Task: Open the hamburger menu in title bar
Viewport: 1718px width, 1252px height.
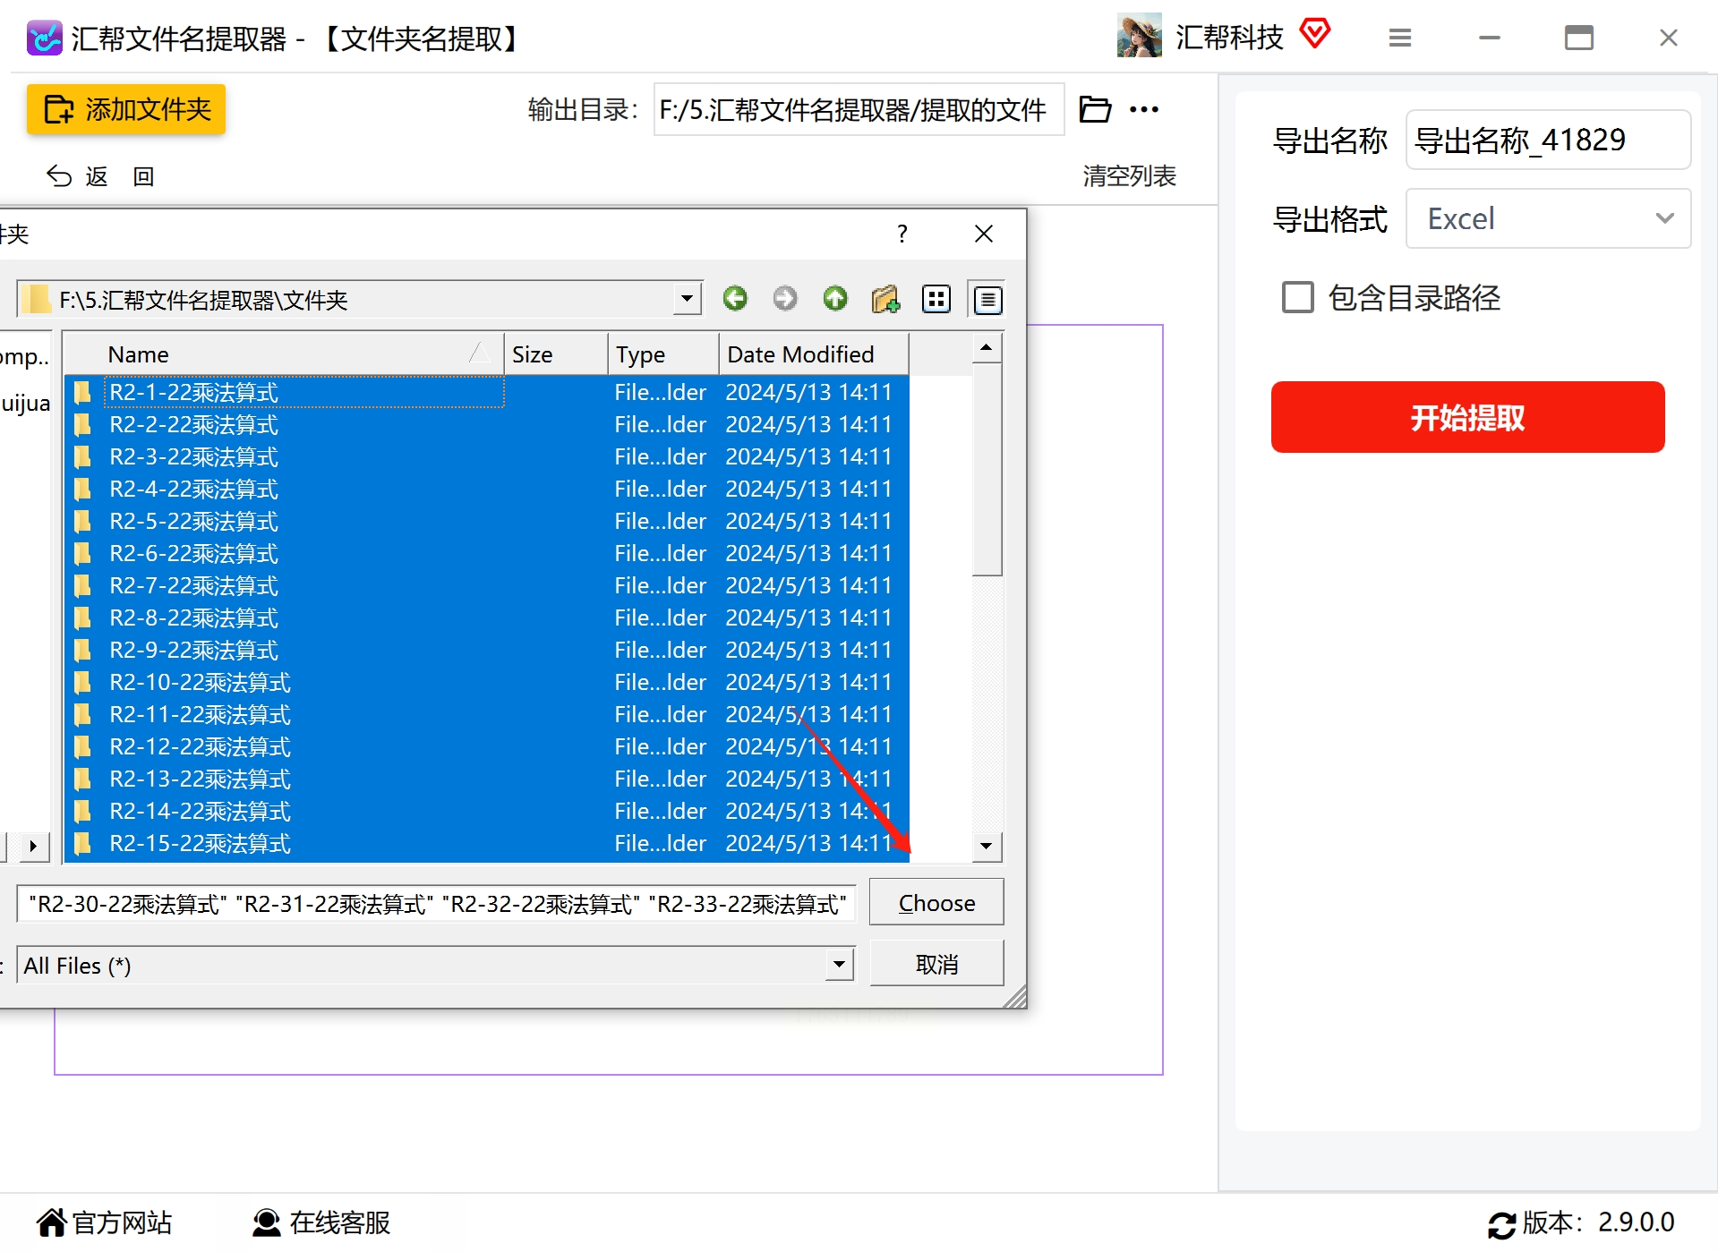Action: (1400, 38)
